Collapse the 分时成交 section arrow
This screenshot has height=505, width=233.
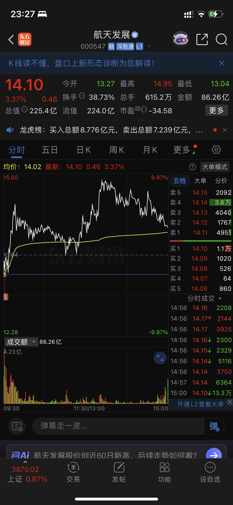(x=220, y=298)
